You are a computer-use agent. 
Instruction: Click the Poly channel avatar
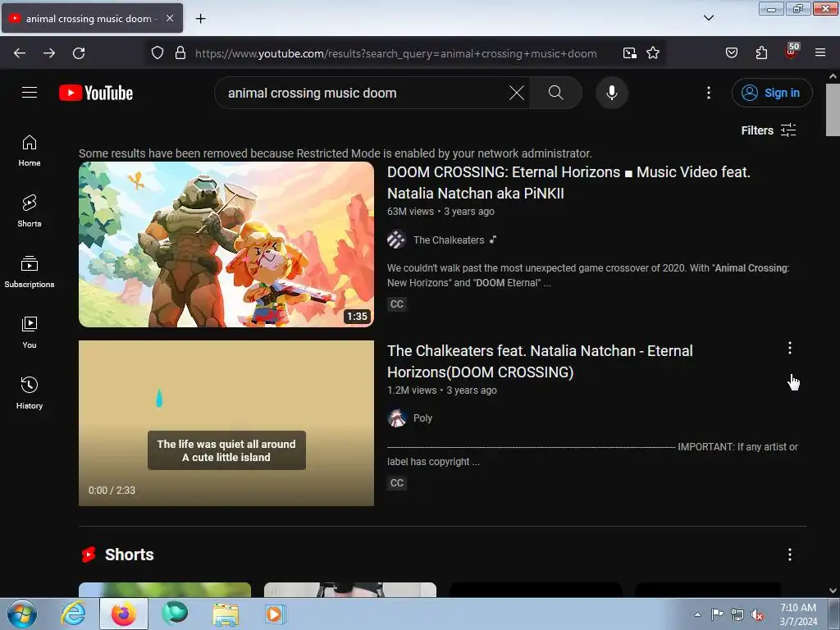point(396,418)
